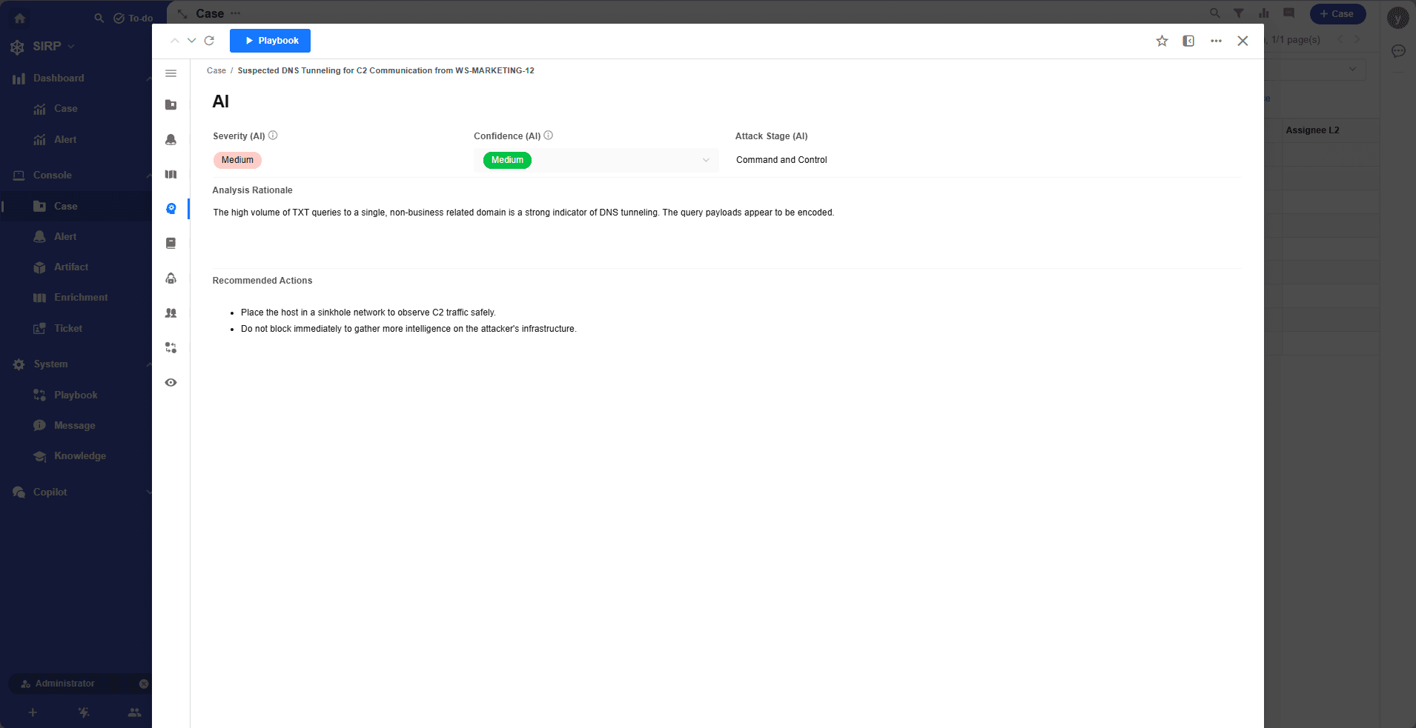The height and width of the screenshot is (728, 1416).
Task: Click the Analysis Rationale text field
Action: pyautogui.click(x=523, y=213)
